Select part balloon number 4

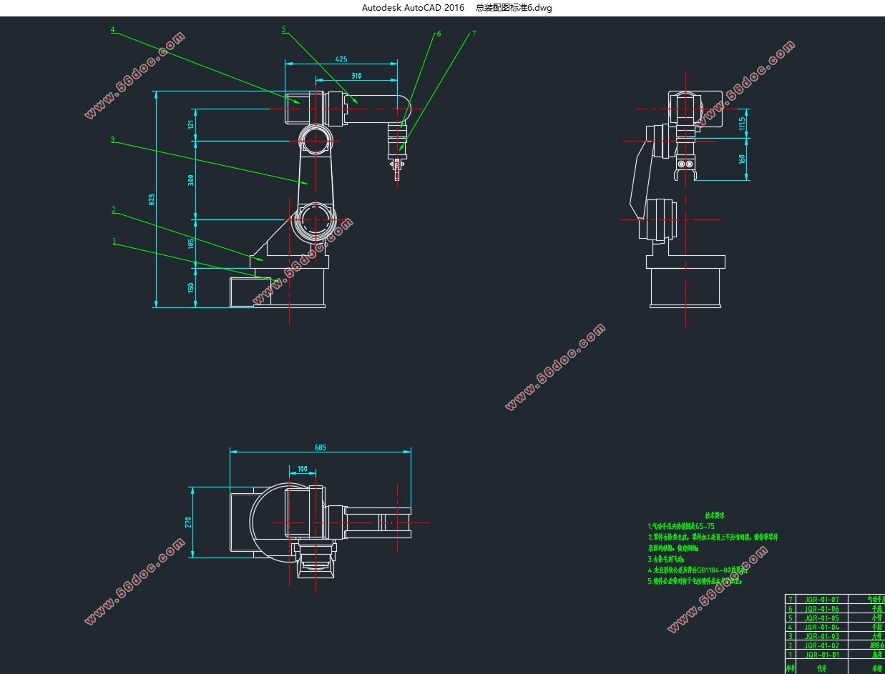click(113, 30)
